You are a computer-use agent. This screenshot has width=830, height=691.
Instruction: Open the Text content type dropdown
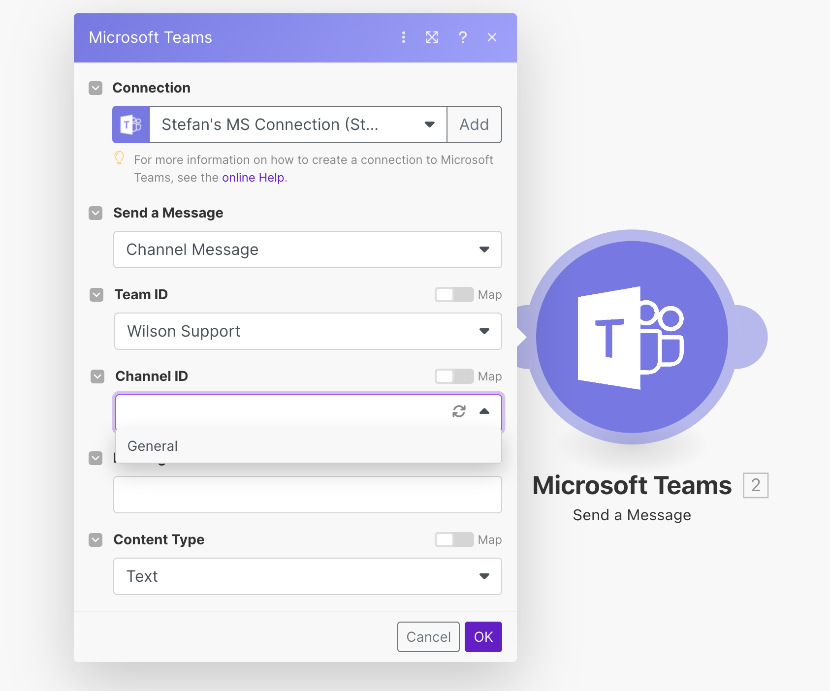[308, 576]
